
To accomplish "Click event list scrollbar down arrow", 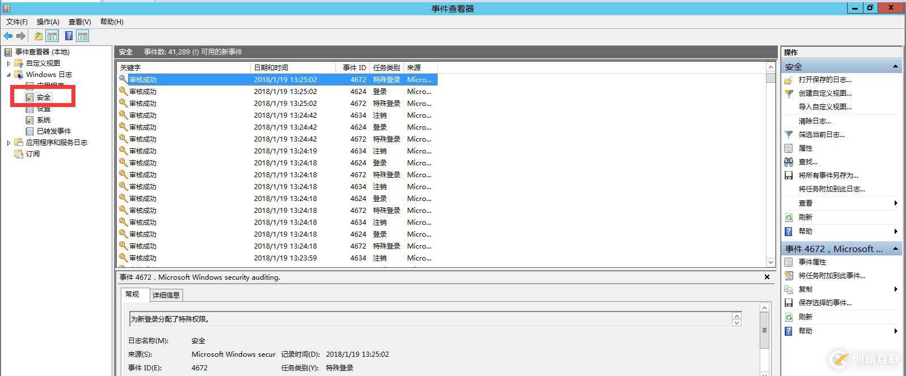I will point(770,262).
